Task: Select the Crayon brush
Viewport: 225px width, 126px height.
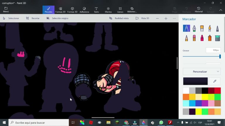Action: [x=202, y=38]
